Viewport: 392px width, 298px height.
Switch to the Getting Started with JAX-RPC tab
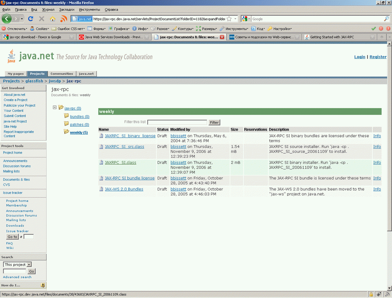coord(339,37)
